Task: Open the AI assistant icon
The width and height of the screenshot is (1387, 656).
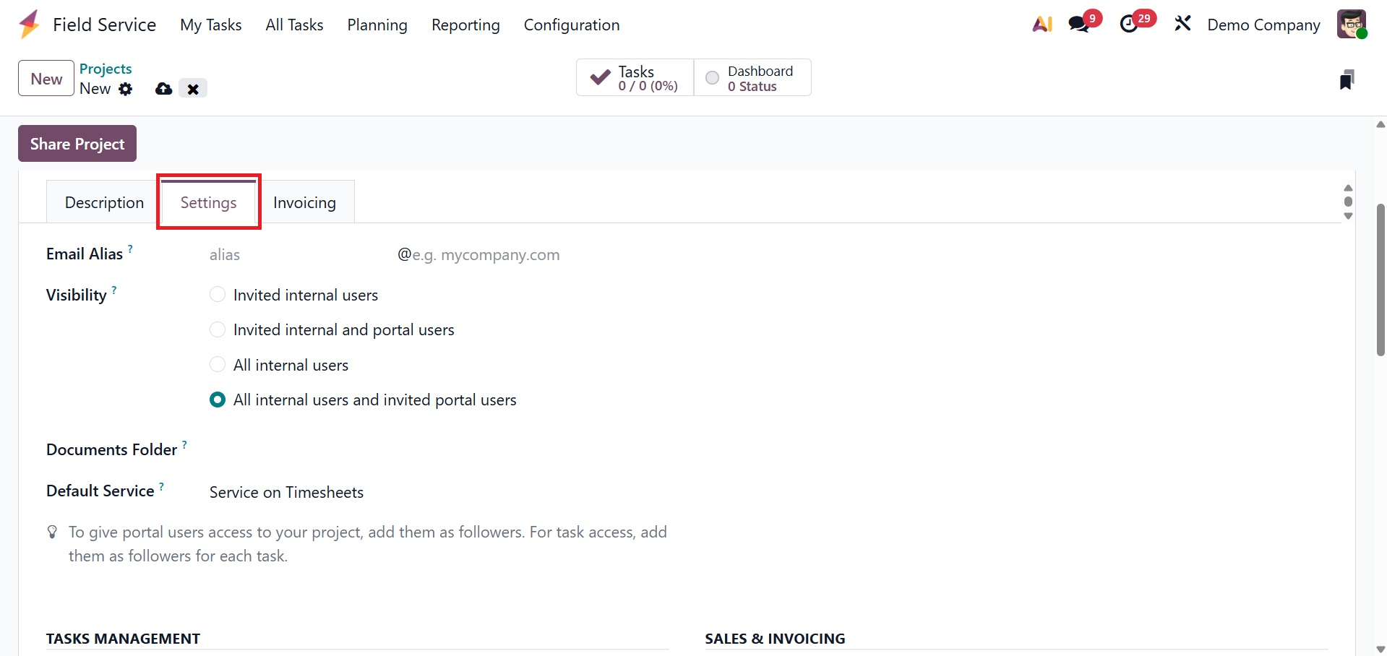Action: [x=1042, y=25]
